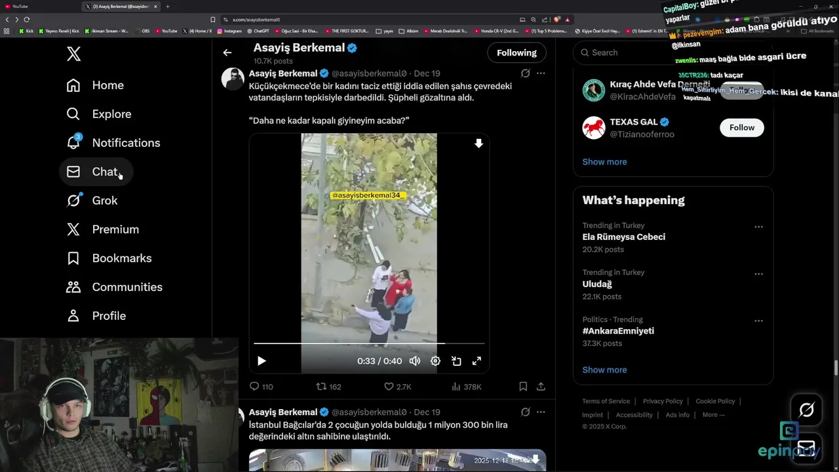The image size is (839, 472).
Task: Show more trends under What's happening
Action: pos(604,370)
